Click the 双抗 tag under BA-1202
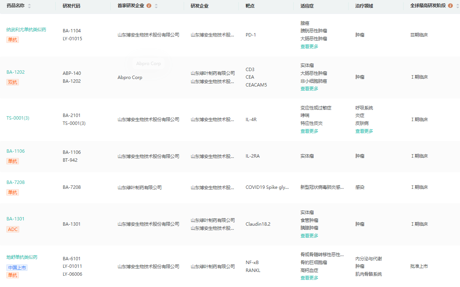Viewport: 460px width, 287px height. (12, 82)
